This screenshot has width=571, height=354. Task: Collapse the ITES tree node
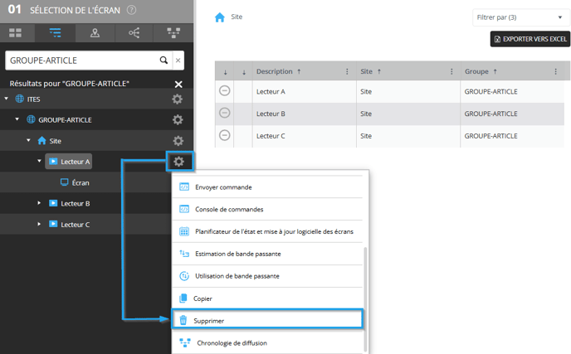click(6, 99)
